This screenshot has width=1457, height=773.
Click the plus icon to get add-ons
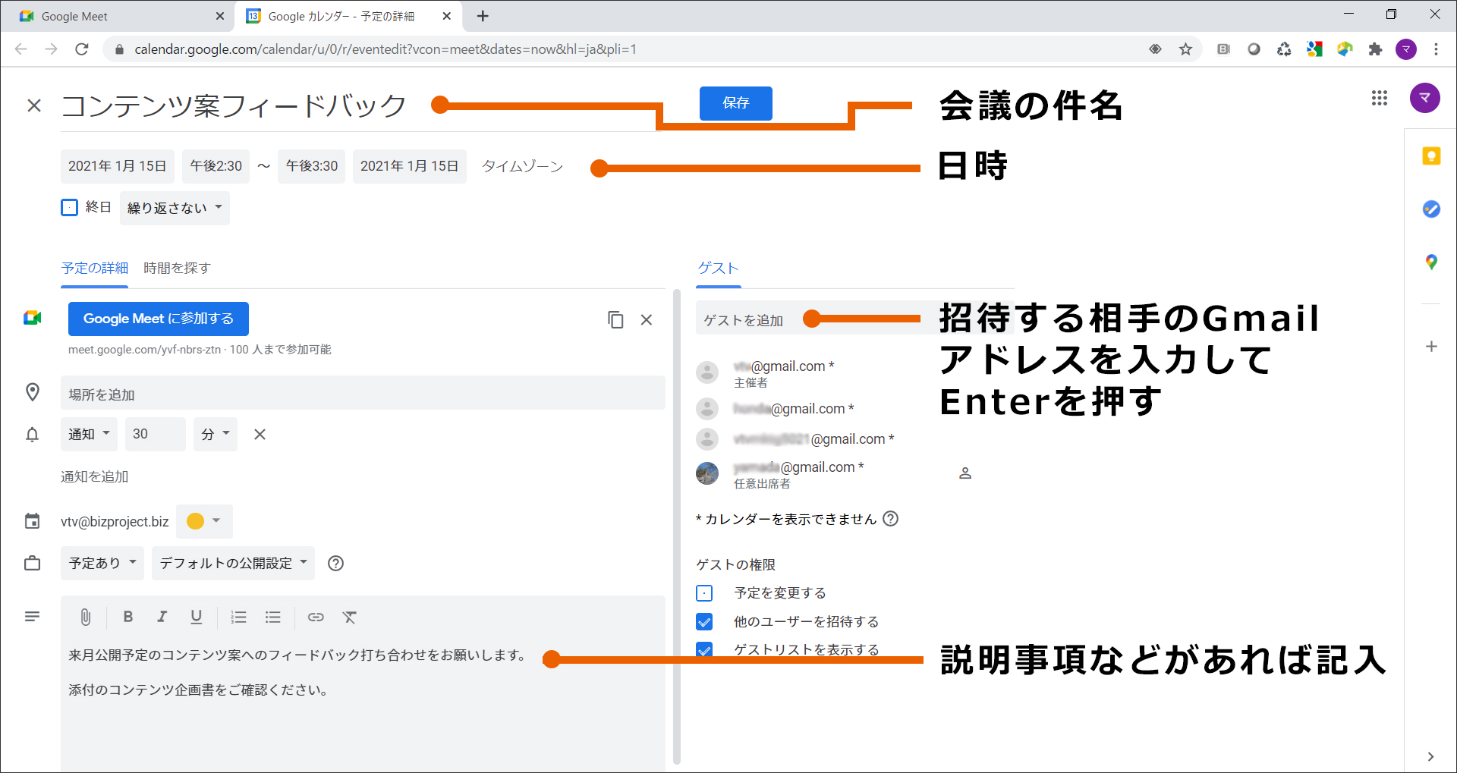tap(1431, 346)
